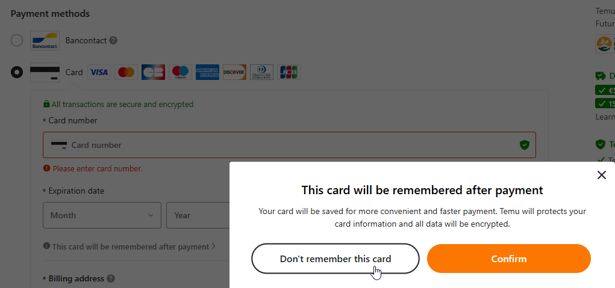The width and height of the screenshot is (615, 288).
Task: Click the American Express logo
Action: [x=207, y=72]
